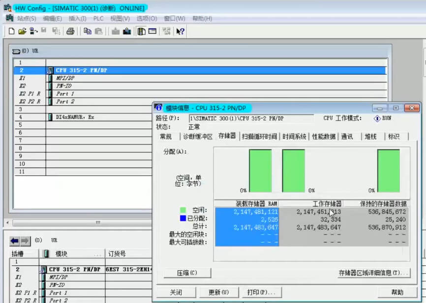This screenshot has width=426, height=303.
Task: Select the DI4xNAMUR, Ex row in rack
Action: (x=83, y=117)
